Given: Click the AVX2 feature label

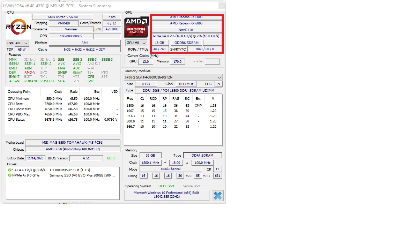Looking at the screenshot, I should pos(77,64).
